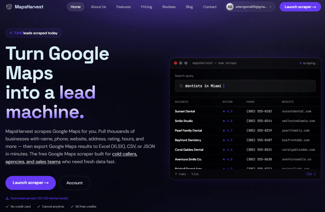Click the star icon in Sunset Dental row

[224, 111]
